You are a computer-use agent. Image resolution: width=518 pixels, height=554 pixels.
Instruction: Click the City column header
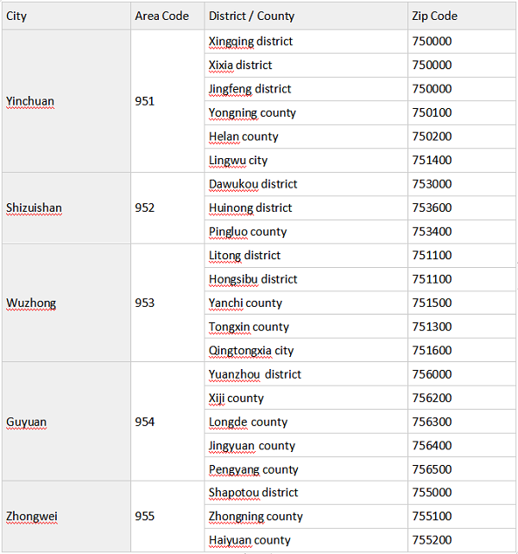16,16
